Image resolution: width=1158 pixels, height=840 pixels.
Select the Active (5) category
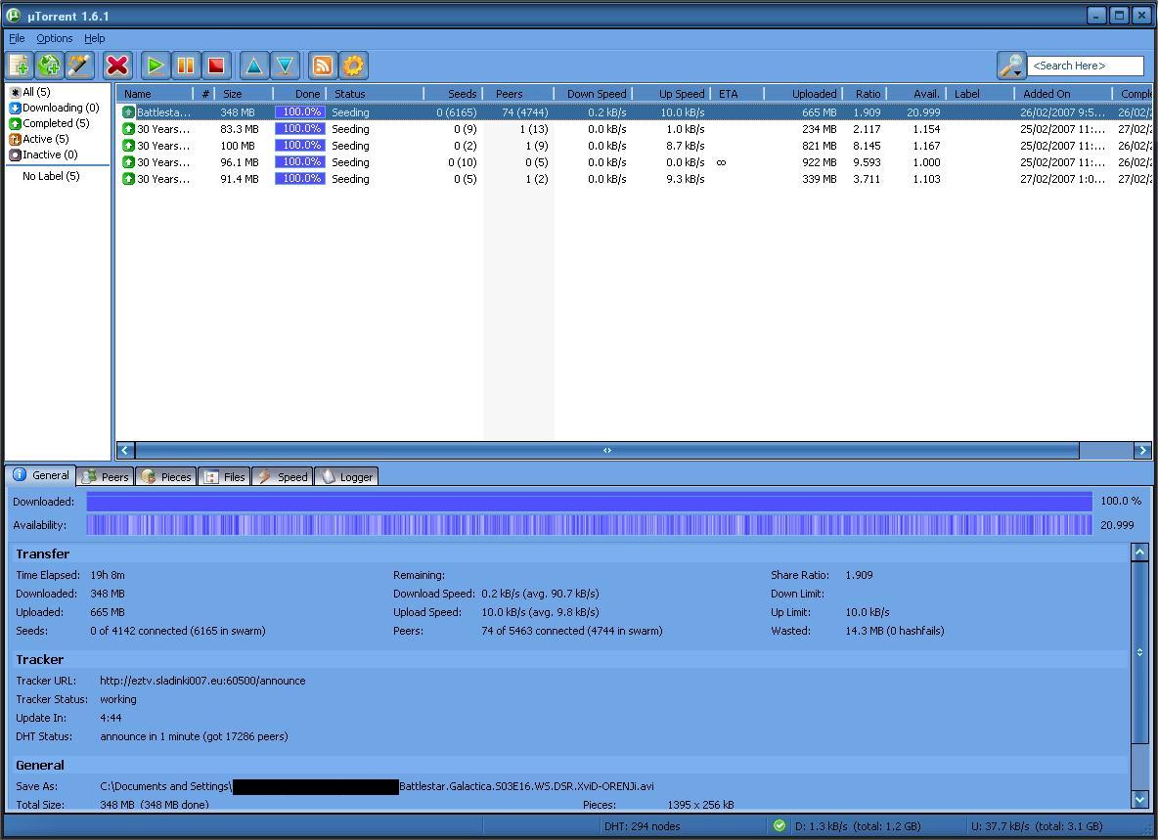click(x=39, y=139)
